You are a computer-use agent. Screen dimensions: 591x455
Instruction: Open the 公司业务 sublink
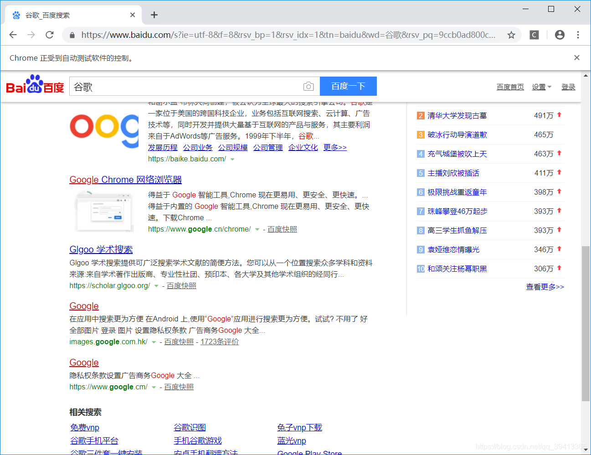coord(198,147)
